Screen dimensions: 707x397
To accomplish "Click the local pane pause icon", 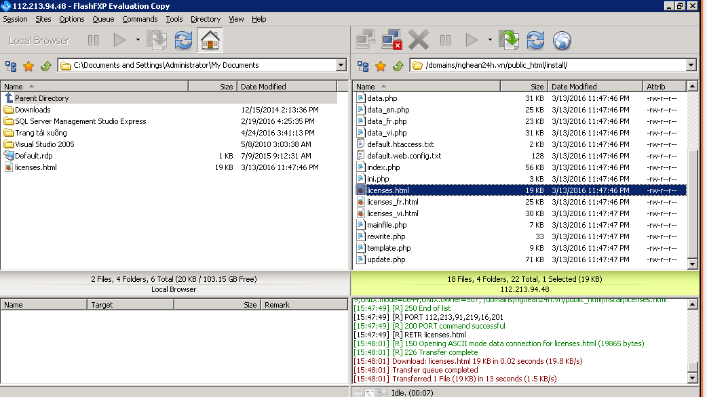I will coord(94,41).
